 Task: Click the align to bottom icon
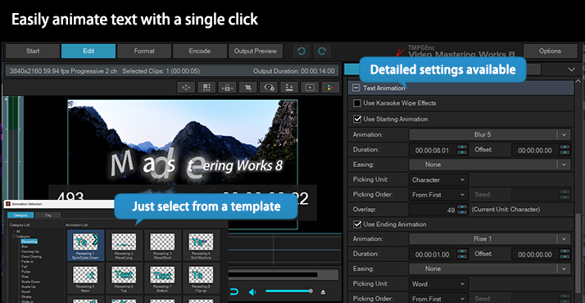coord(289,88)
